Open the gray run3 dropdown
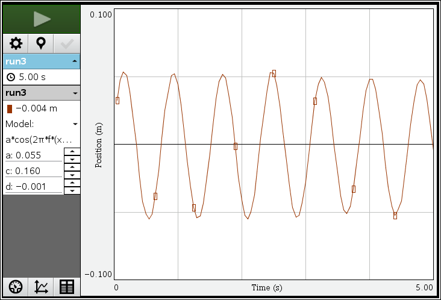The height and width of the screenshot is (300, 441). (74, 93)
